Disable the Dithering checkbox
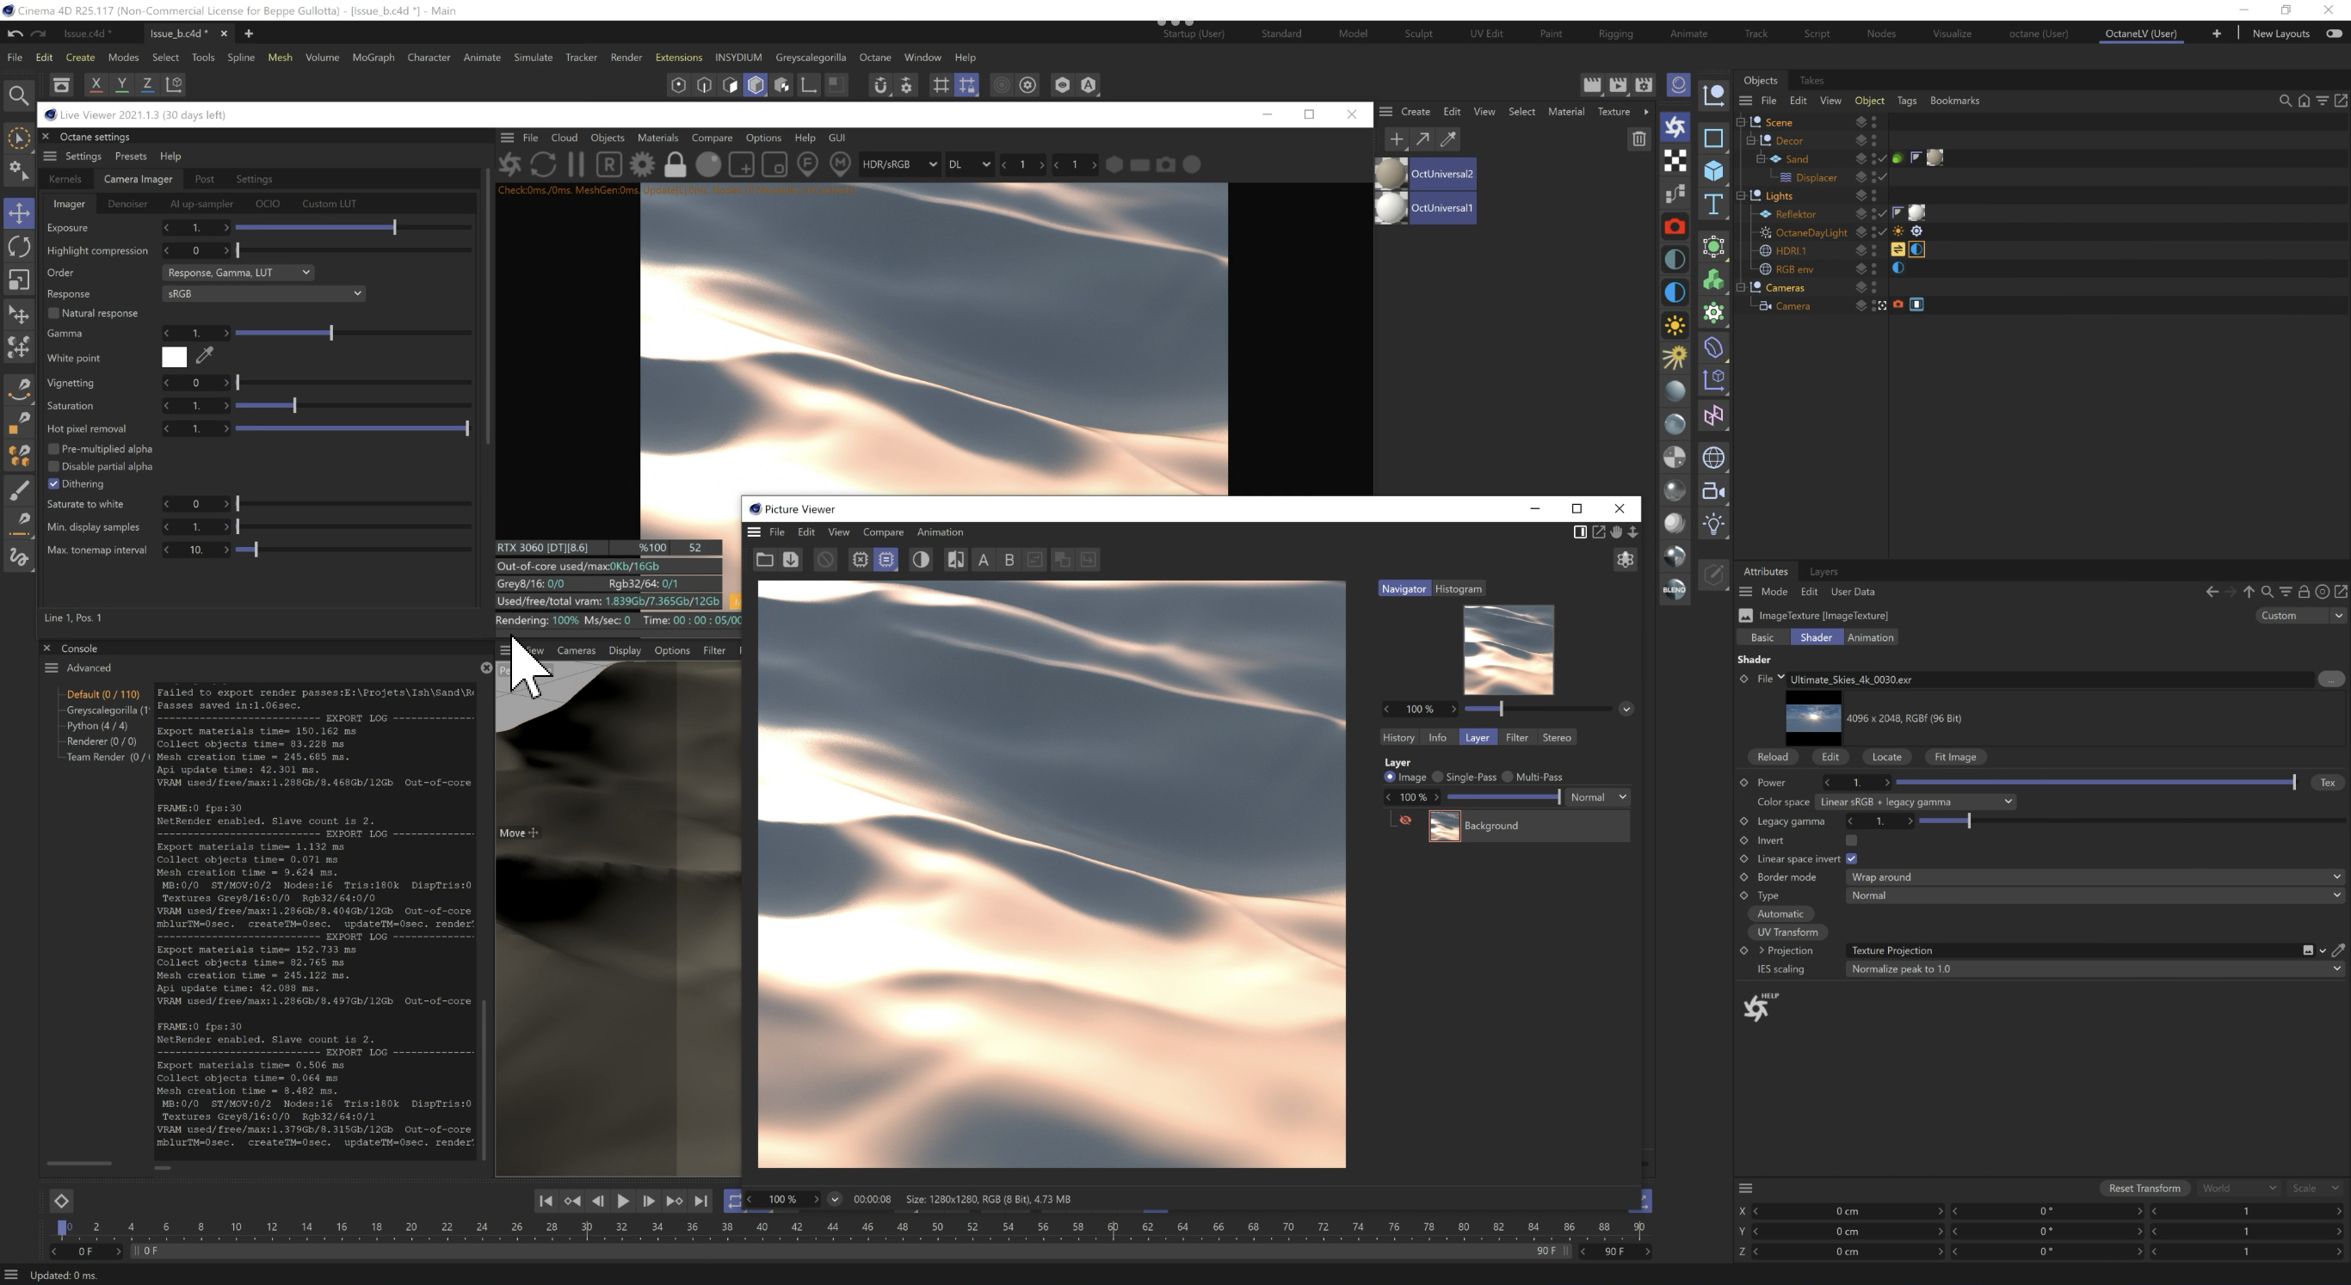 point(54,484)
